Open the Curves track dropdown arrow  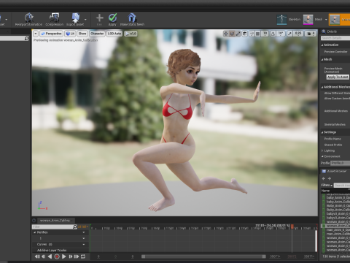tap(84, 244)
